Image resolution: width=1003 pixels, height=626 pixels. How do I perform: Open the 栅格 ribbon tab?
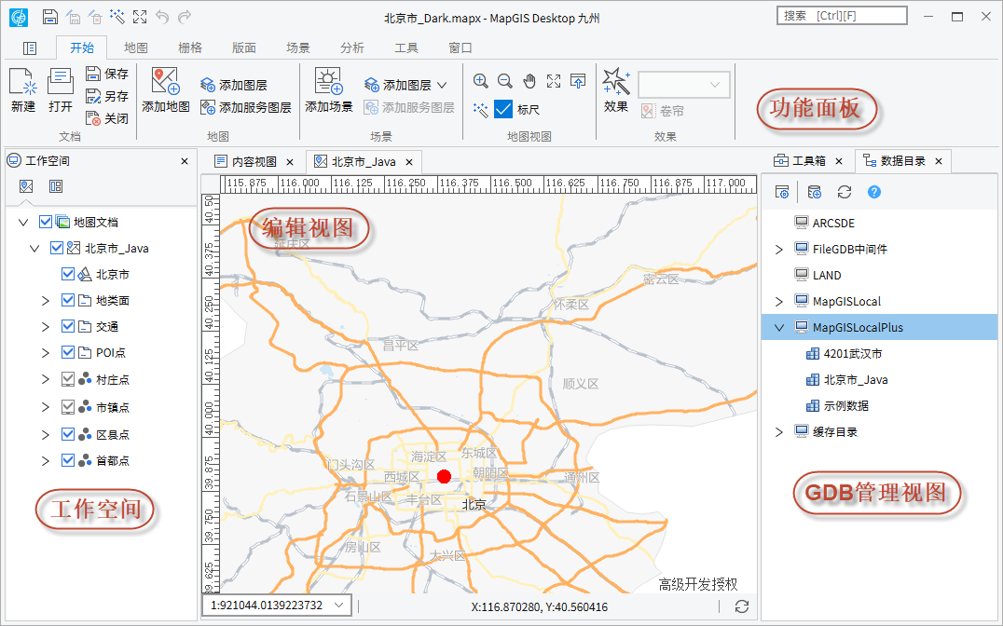coord(190,48)
